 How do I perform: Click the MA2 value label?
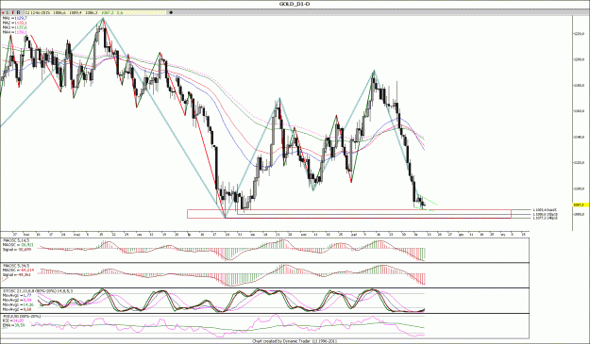pyautogui.click(x=15, y=23)
